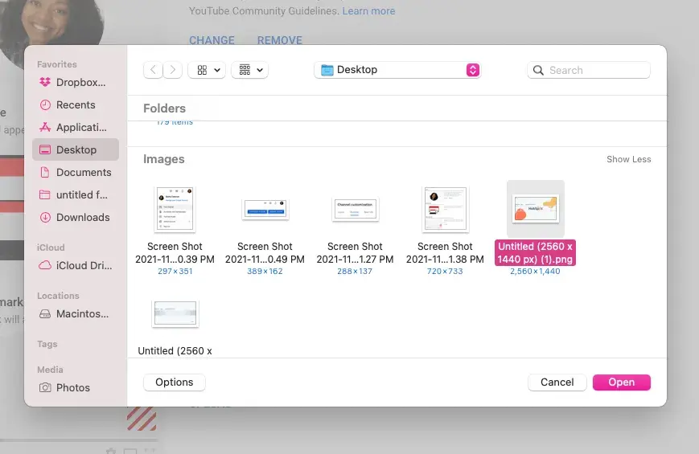Click the Search field
699x454 pixels.
[589, 70]
